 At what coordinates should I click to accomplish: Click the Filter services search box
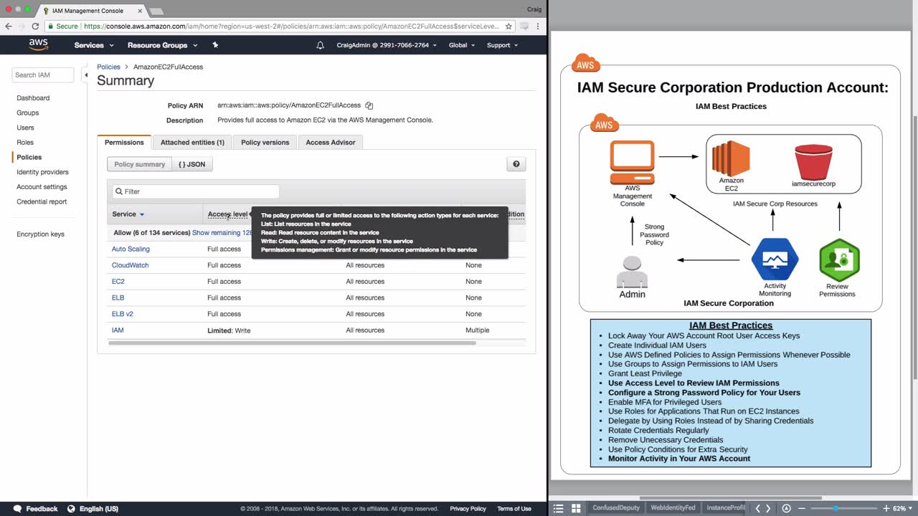196,191
